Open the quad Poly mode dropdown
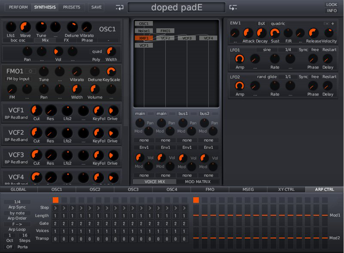 pyautogui.click(x=97, y=51)
